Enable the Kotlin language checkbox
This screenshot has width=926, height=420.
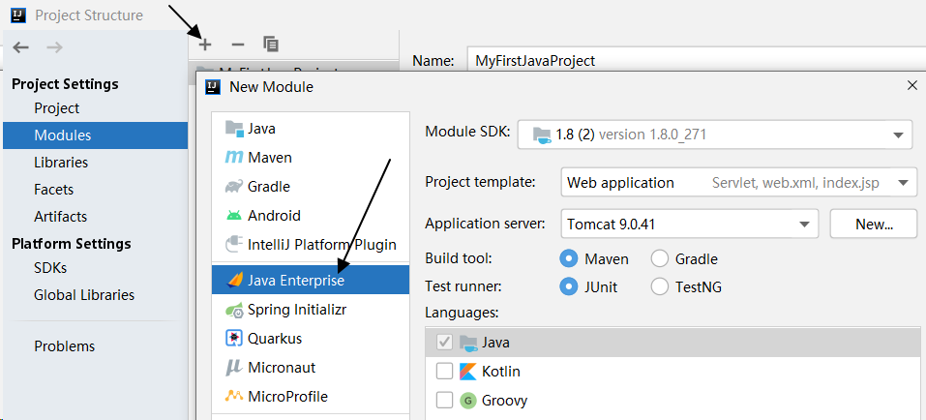(x=444, y=372)
